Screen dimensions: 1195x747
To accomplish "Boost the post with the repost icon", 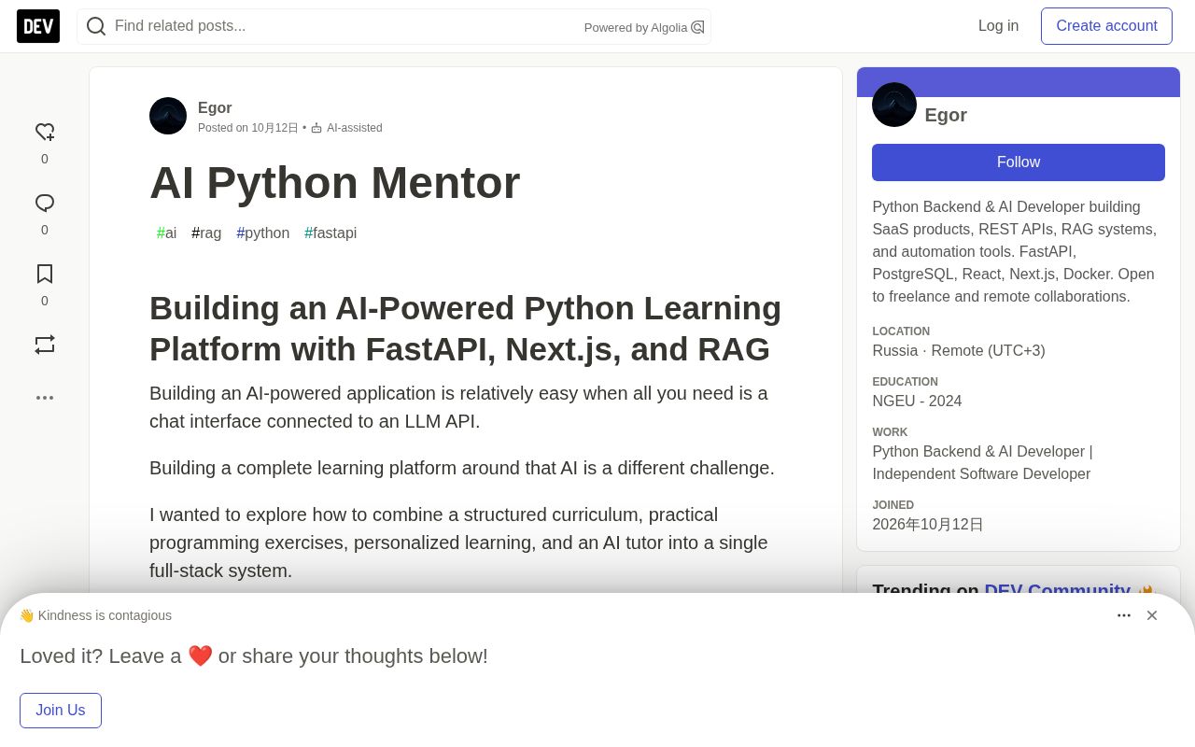I will click(x=45, y=345).
